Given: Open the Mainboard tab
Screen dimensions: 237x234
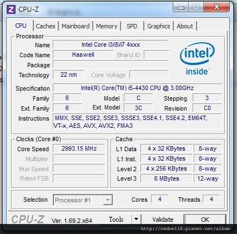Looking at the screenshot, I should click(x=75, y=26).
